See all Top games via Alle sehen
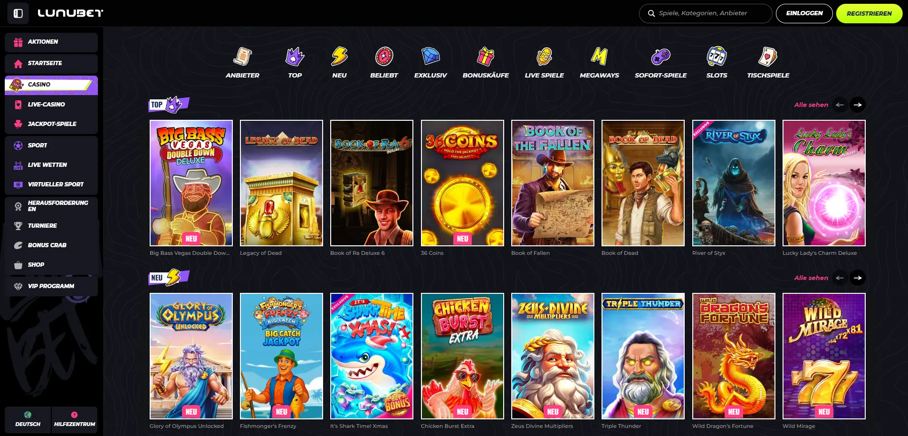 [811, 105]
